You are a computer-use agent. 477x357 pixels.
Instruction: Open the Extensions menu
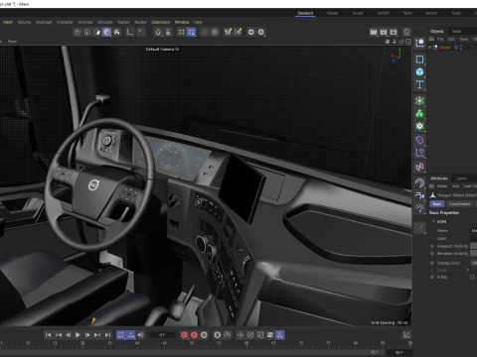click(x=161, y=22)
